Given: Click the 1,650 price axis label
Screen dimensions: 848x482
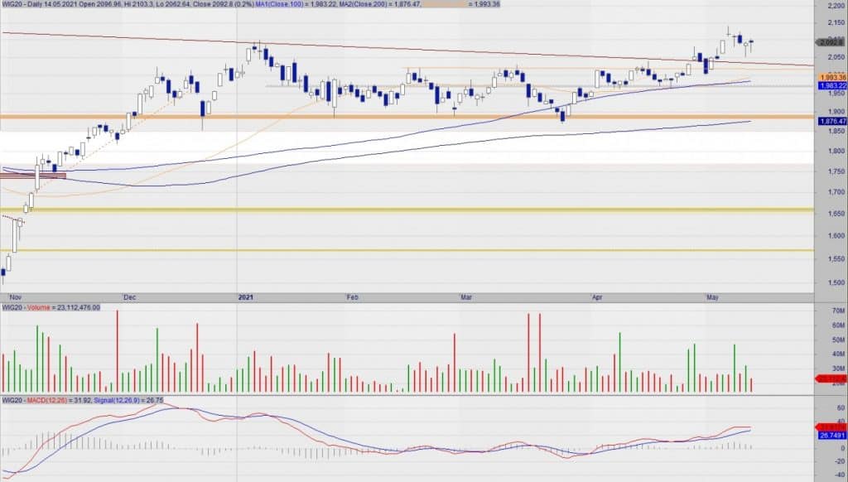Looking at the screenshot, I should pyautogui.click(x=831, y=214).
